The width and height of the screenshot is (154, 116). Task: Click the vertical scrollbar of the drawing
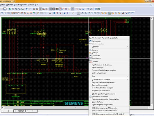click(152, 62)
